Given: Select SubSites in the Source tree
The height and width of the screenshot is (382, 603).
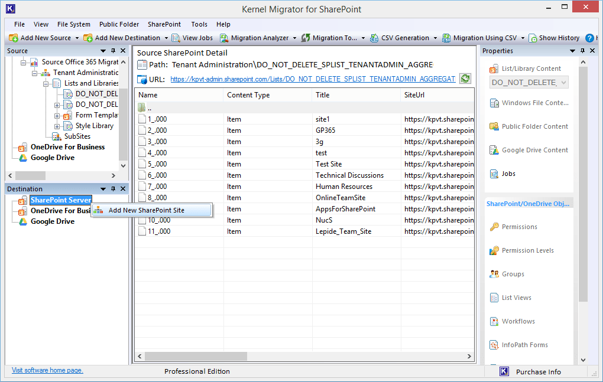Looking at the screenshot, I should coord(77,136).
